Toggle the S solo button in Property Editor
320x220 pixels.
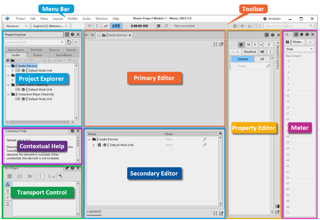point(255,45)
